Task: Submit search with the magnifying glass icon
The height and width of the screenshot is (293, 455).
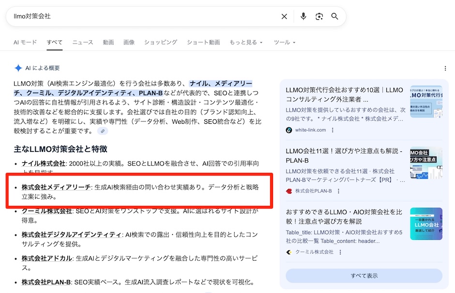Action: [334, 16]
